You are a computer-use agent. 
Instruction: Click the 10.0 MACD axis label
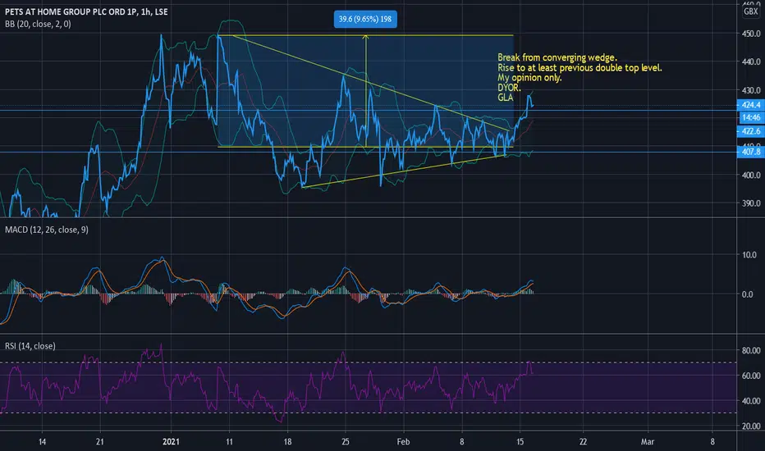[x=750, y=255]
